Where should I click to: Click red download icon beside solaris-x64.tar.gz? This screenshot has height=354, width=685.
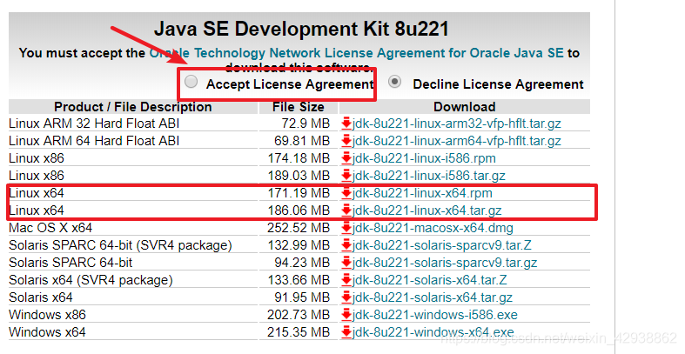pos(346,297)
